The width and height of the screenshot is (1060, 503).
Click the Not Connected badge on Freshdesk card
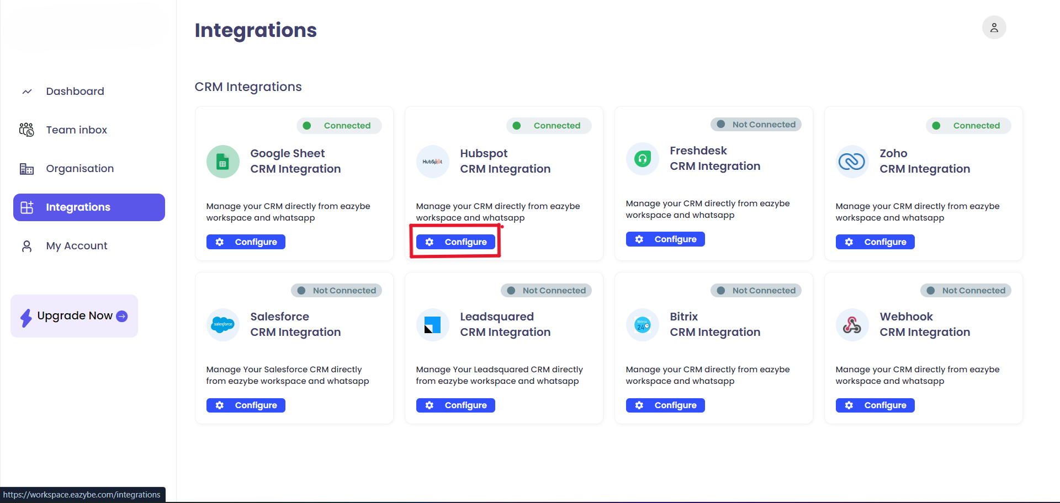(756, 125)
